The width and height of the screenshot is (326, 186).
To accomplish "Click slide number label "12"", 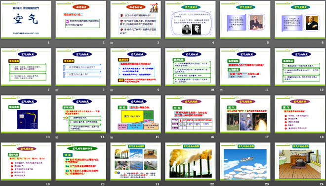I will pyautogui.click(x=322, y=90).
